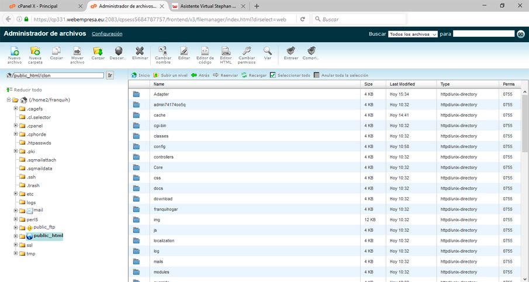Select Administrador de archivos browser tab
Screen dimensions: 529x282
[x=127, y=6]
